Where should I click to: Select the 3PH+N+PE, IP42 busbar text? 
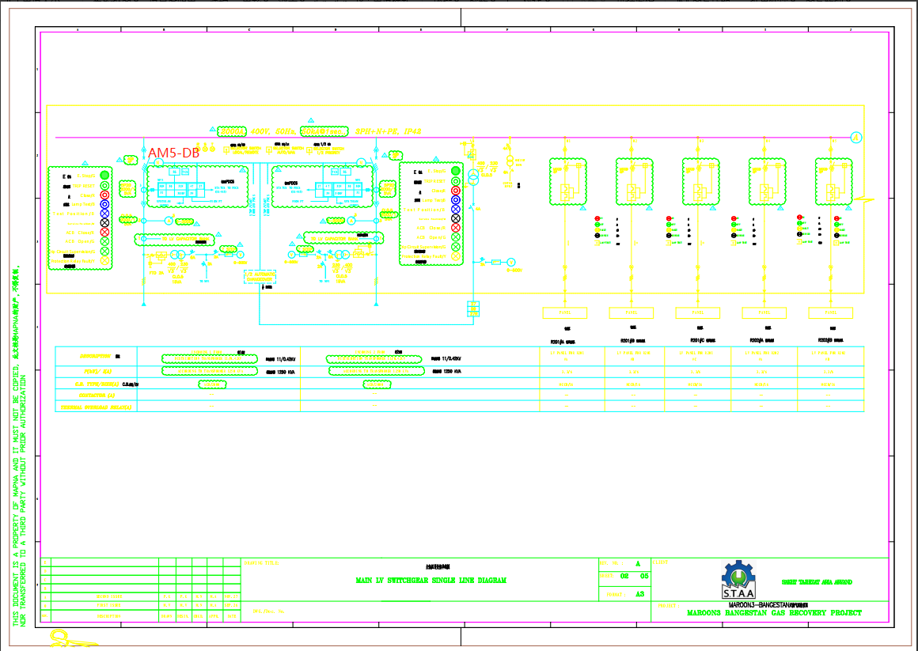coord(388,132)
